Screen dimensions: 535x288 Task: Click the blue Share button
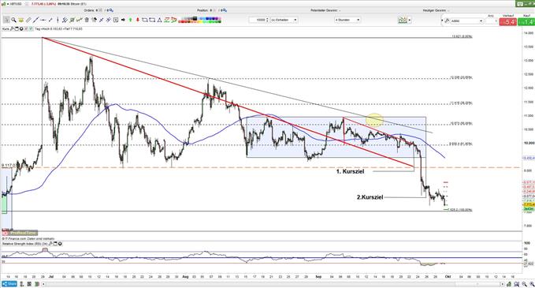point(9,284)
